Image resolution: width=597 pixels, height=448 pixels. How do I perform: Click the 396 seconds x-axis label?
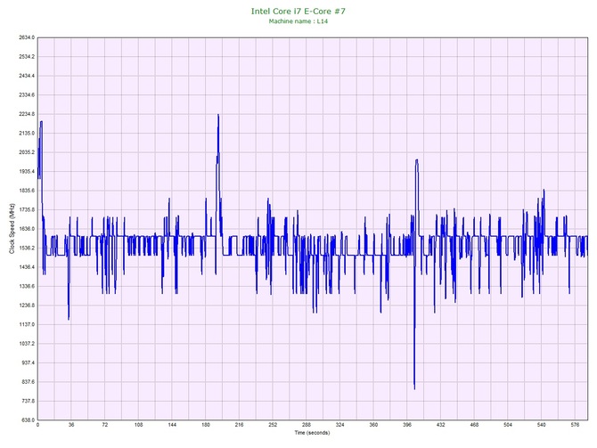(x=407, y=425)
